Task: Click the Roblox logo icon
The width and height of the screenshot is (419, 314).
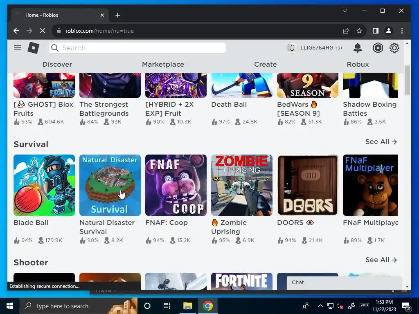Action: [x=34, y=48]
